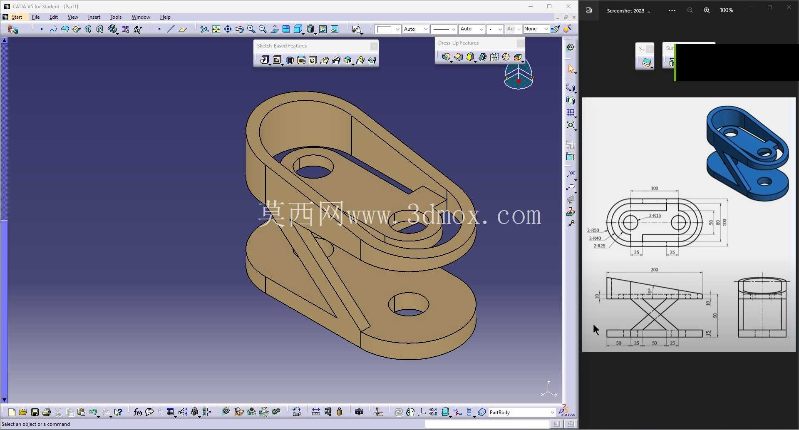Click the Zoom In magnifier icon

pos(251,29)
